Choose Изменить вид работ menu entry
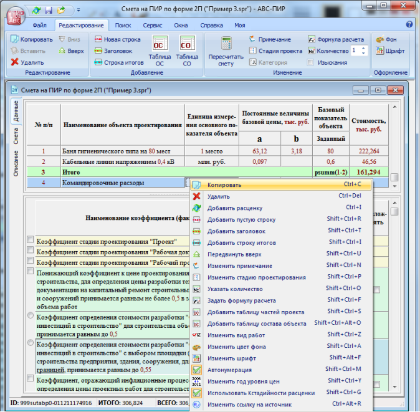The height and width of the screenshot is (412, 420). (x=281, y=335)
